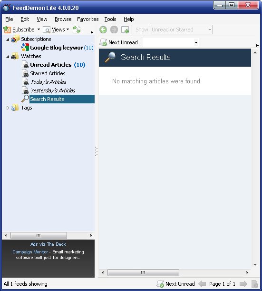
Task: Click the status bar Next Unread icon
Action: (x=160, y=284)
